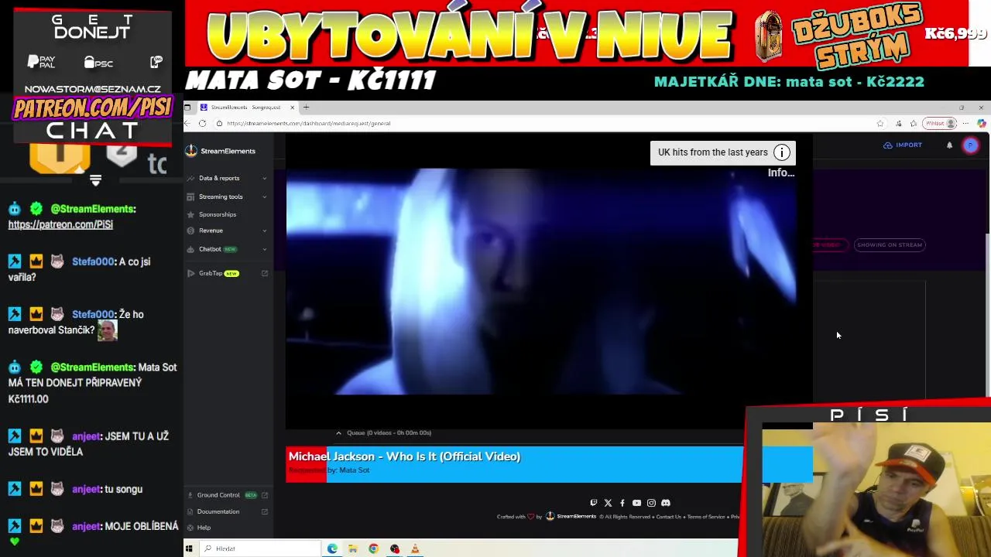Expand the Chatbot section chevron
Screen dimensions: 991x557
point(264,249)
